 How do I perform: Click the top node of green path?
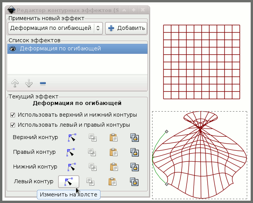(x=167, y=131)
